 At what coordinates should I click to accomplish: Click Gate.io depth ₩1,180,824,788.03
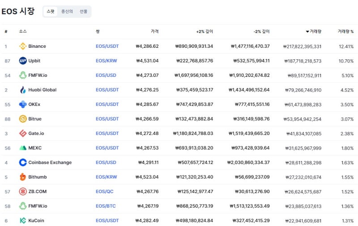point(193,134)
